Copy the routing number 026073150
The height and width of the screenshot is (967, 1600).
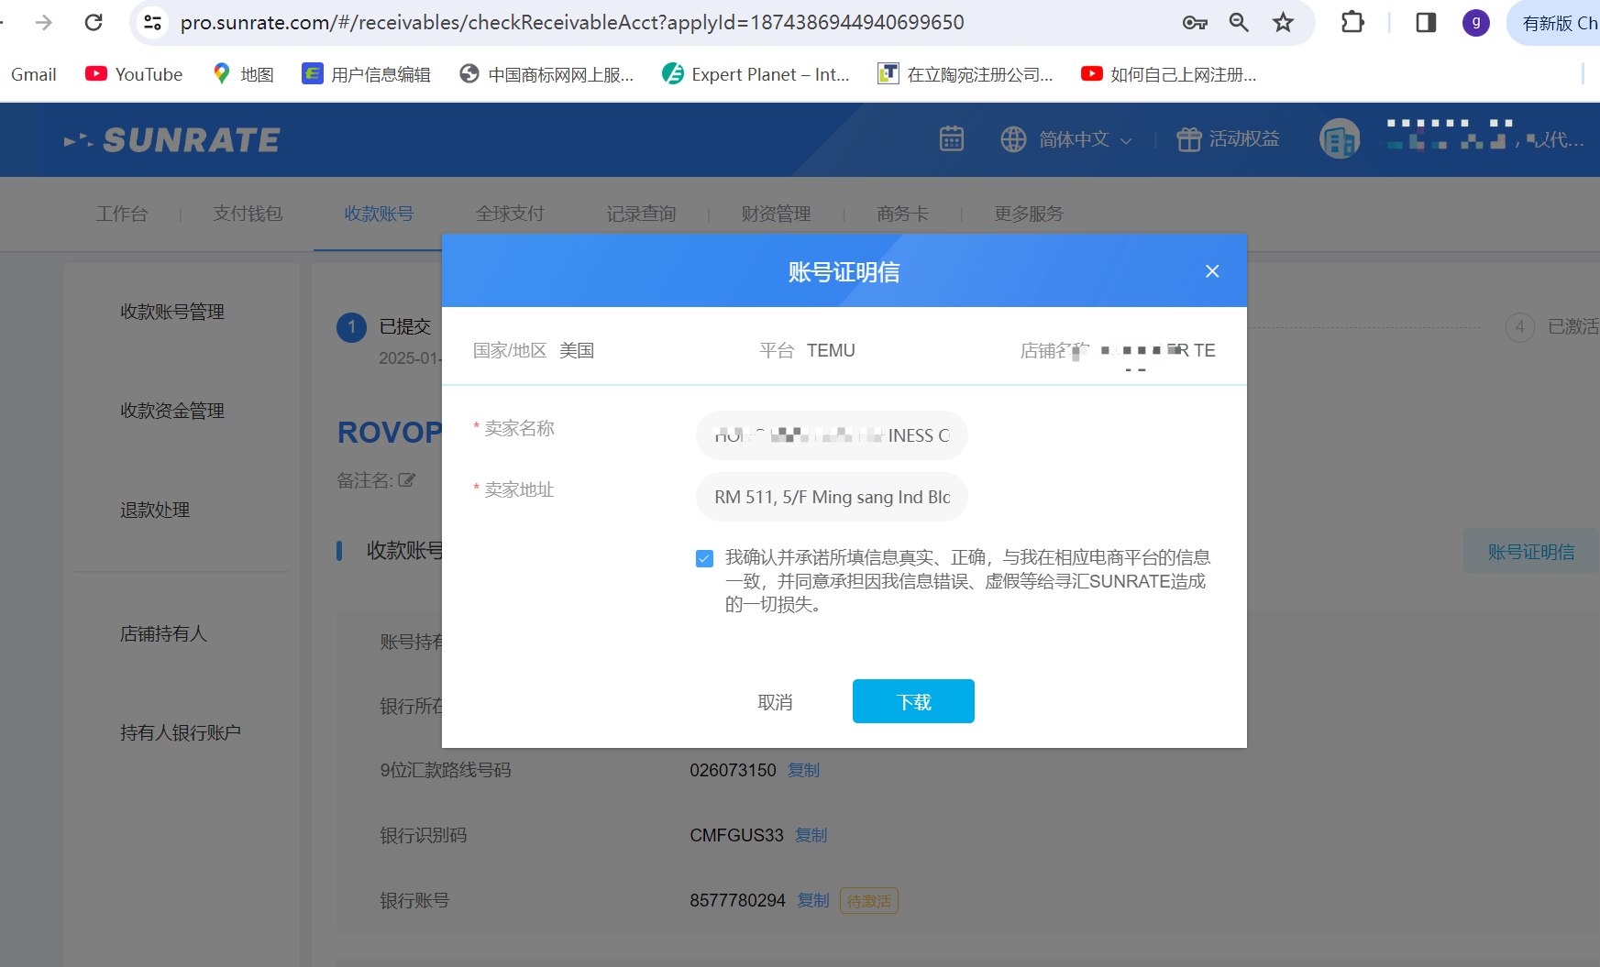(x=803, y=770)
